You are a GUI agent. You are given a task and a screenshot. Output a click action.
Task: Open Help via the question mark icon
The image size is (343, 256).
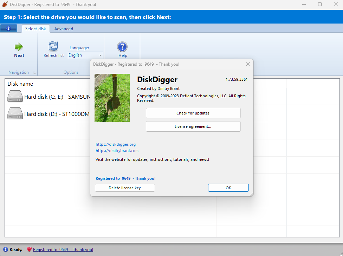(122, 47)
